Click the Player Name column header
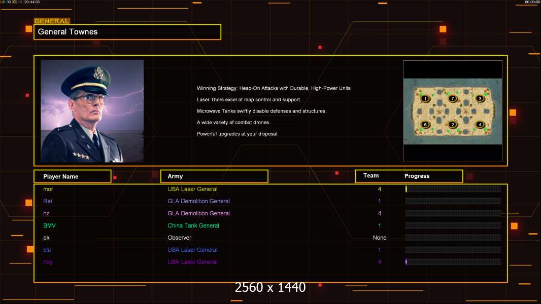The width and height of the screenshot is (541, 304). click(x=72, y=176)
